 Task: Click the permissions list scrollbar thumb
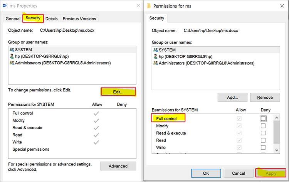coord(276,132)
